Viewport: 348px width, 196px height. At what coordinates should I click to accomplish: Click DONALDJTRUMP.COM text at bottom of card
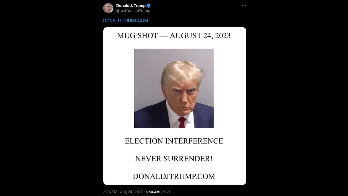tap(174, 176)
